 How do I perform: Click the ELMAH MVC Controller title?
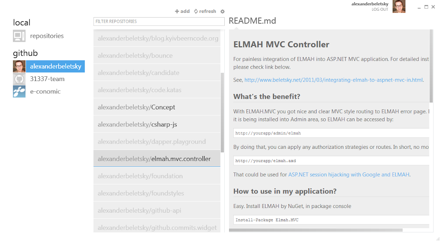(281, 45)
